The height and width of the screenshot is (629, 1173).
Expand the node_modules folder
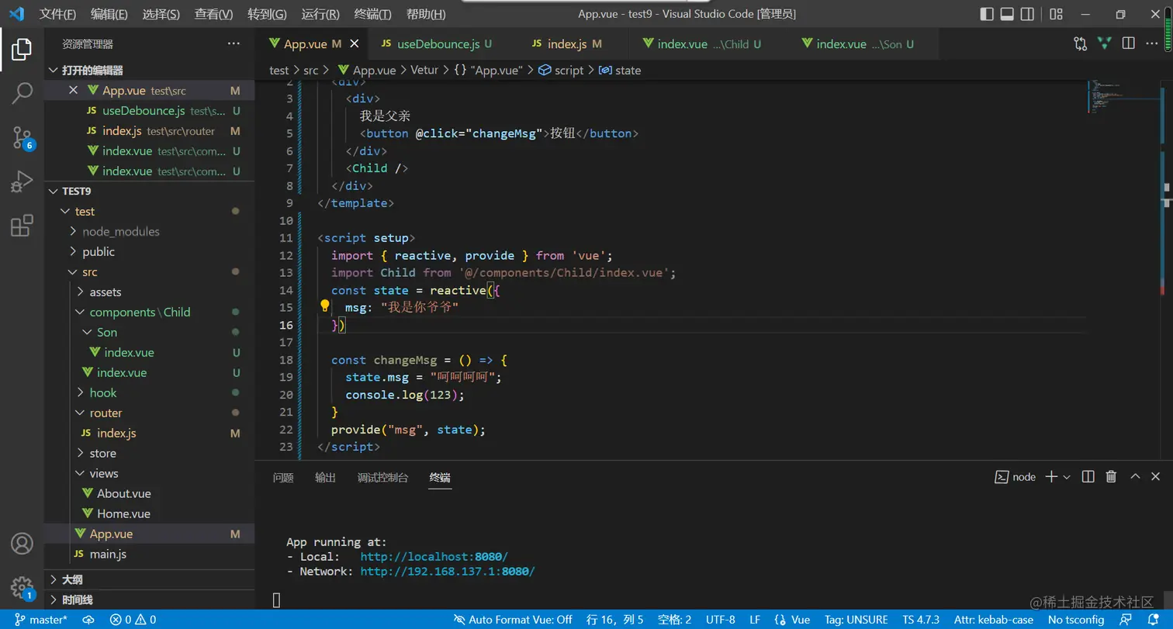pyautogui.click(x=120, y=231)
